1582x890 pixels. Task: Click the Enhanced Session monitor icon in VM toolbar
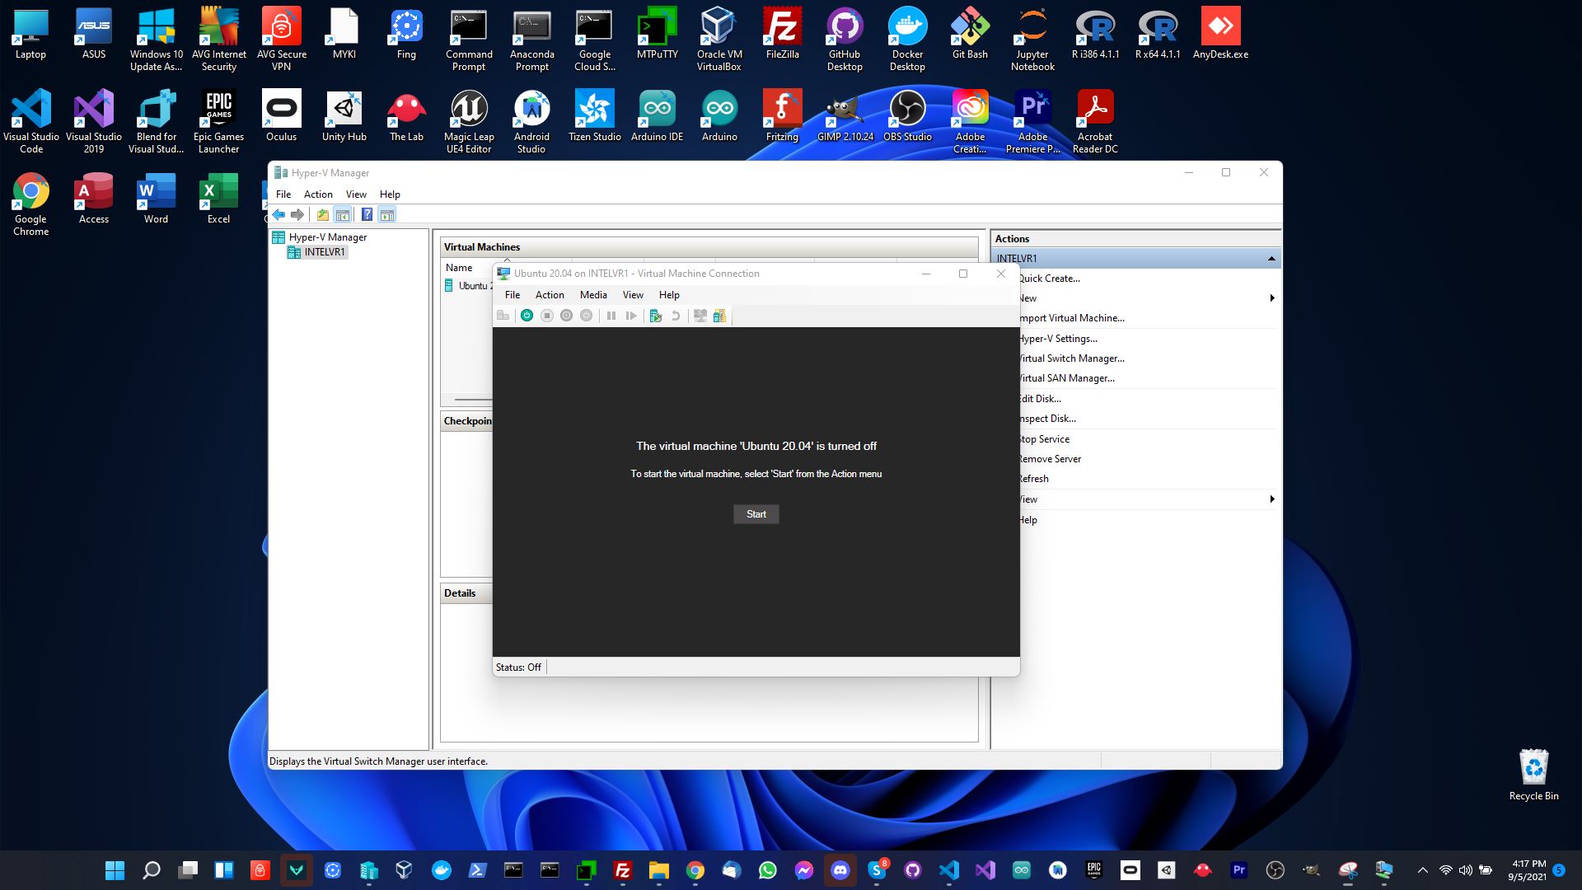[x=700, y=316]
